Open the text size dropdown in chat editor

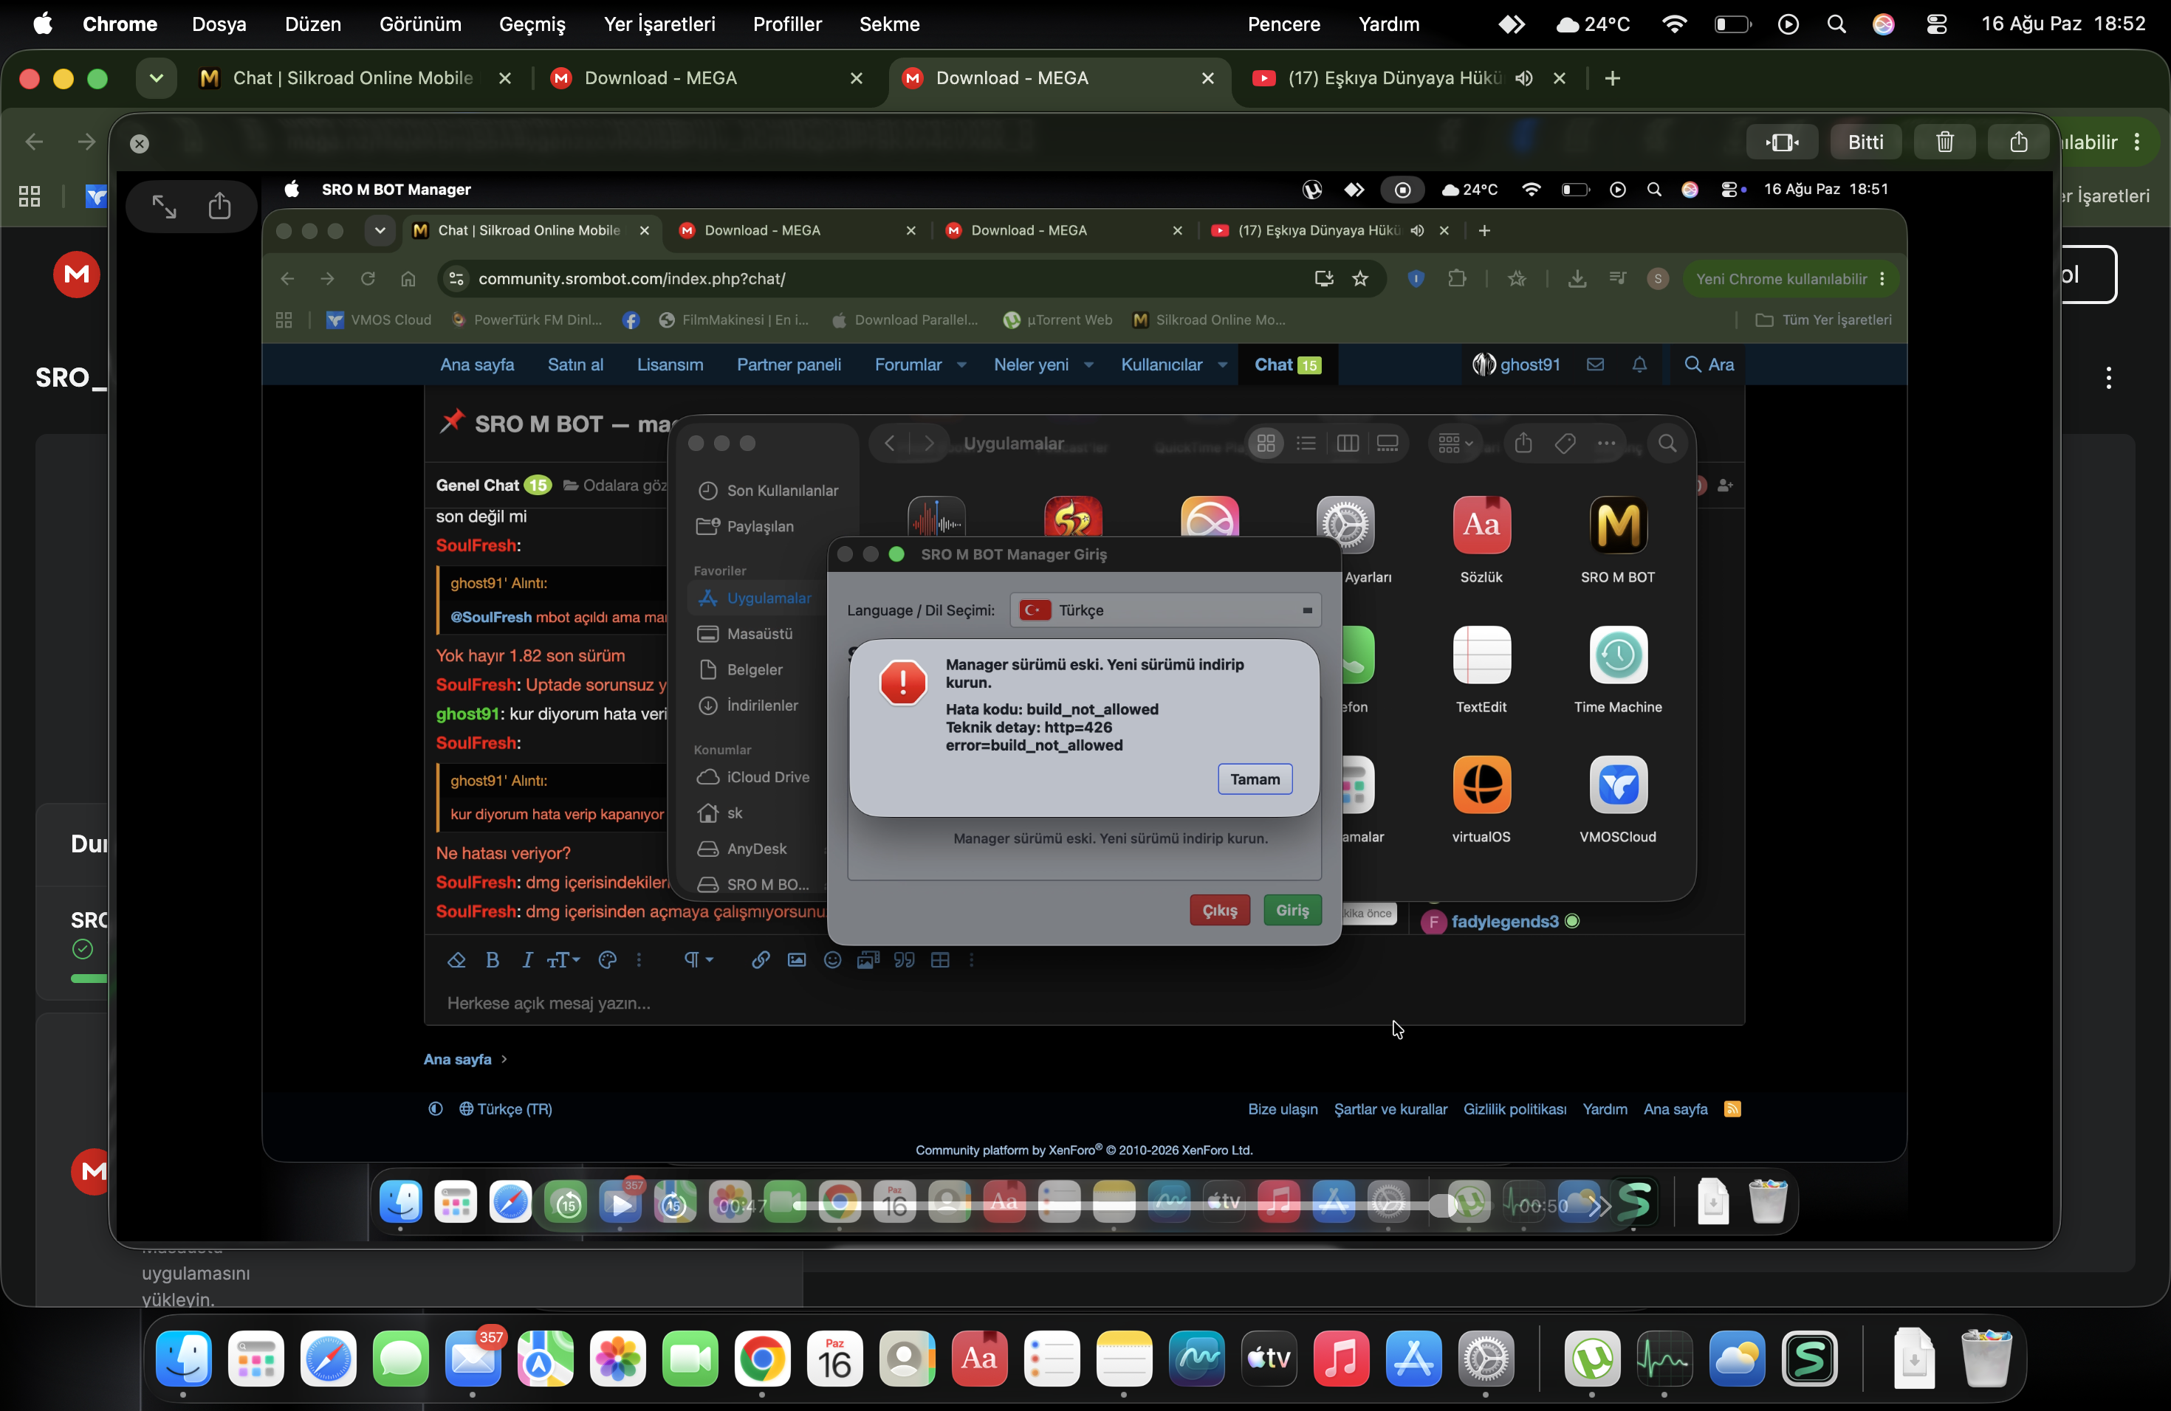click(x=563, y=960)
